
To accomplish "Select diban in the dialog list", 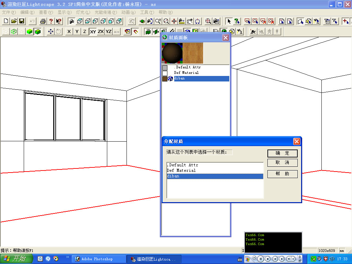I will (215, 176).
